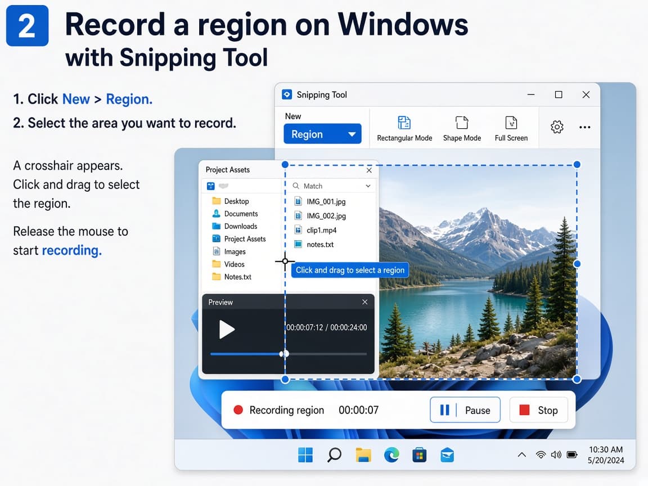The width and height of the screenshot is (648, 486).
Task: Pause the region recording
Action: point(465,410)
